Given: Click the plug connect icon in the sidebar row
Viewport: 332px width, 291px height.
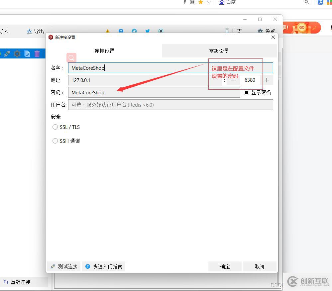Looking at the screenshot, I should (7, 54).
